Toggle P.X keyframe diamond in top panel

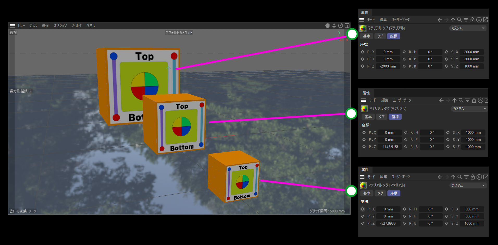362,52
